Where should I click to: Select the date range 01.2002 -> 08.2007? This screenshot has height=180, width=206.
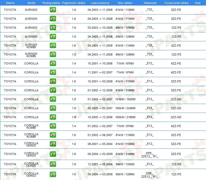coord(100,135)
